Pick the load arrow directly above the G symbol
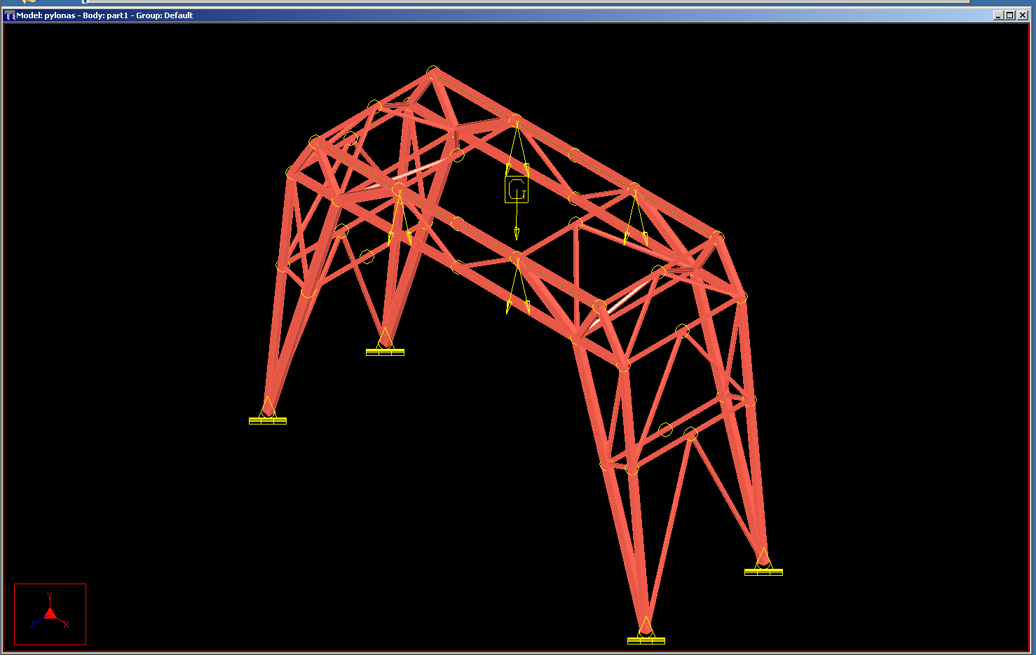 click(x=517, y=149)
